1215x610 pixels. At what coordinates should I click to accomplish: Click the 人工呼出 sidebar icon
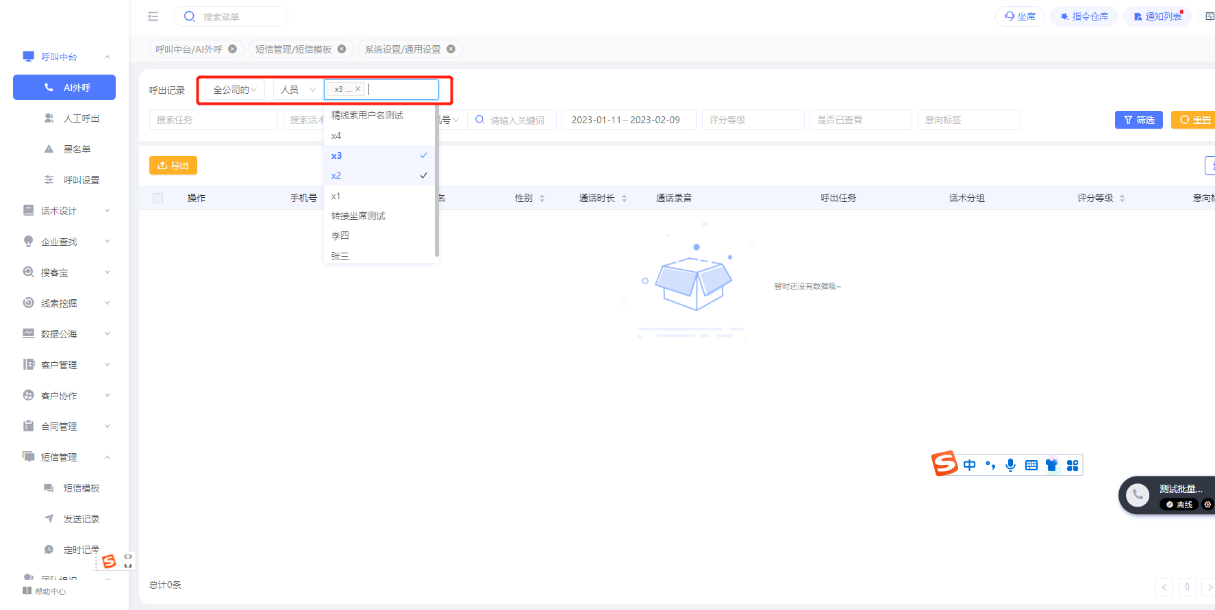[x=49, y=118]
